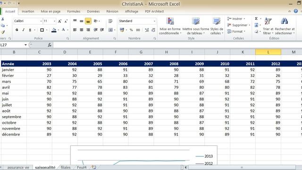Decrease font size with small A icon
This screenshot has height=170, width=302.
pyautogui.click(x=66, y=21)
